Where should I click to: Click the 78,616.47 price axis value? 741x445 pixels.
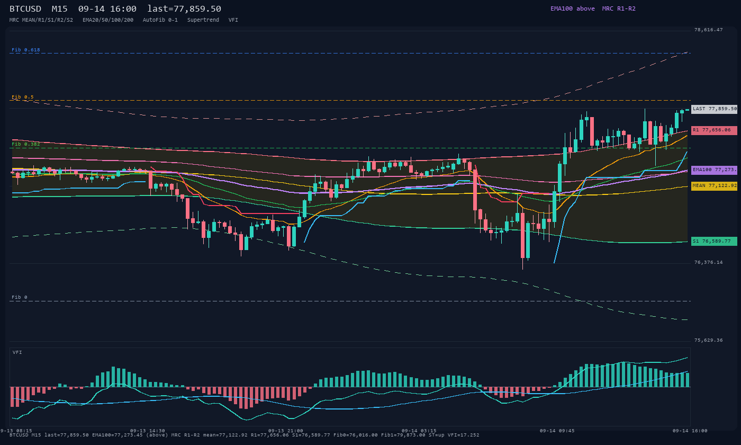click(x=708, y=30)
